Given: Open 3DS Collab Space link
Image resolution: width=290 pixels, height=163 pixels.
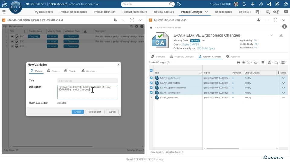Looking at the screenshot, I should pos(206,48).
